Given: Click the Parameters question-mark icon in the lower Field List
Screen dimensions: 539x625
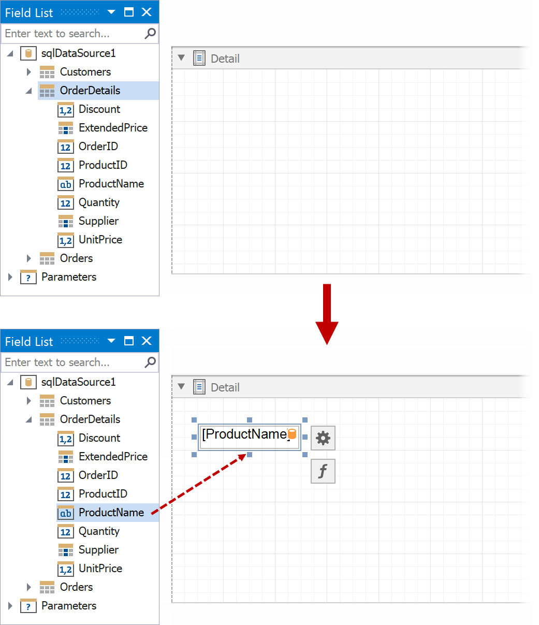Looking at the screenshot, I should coord(28,606).
